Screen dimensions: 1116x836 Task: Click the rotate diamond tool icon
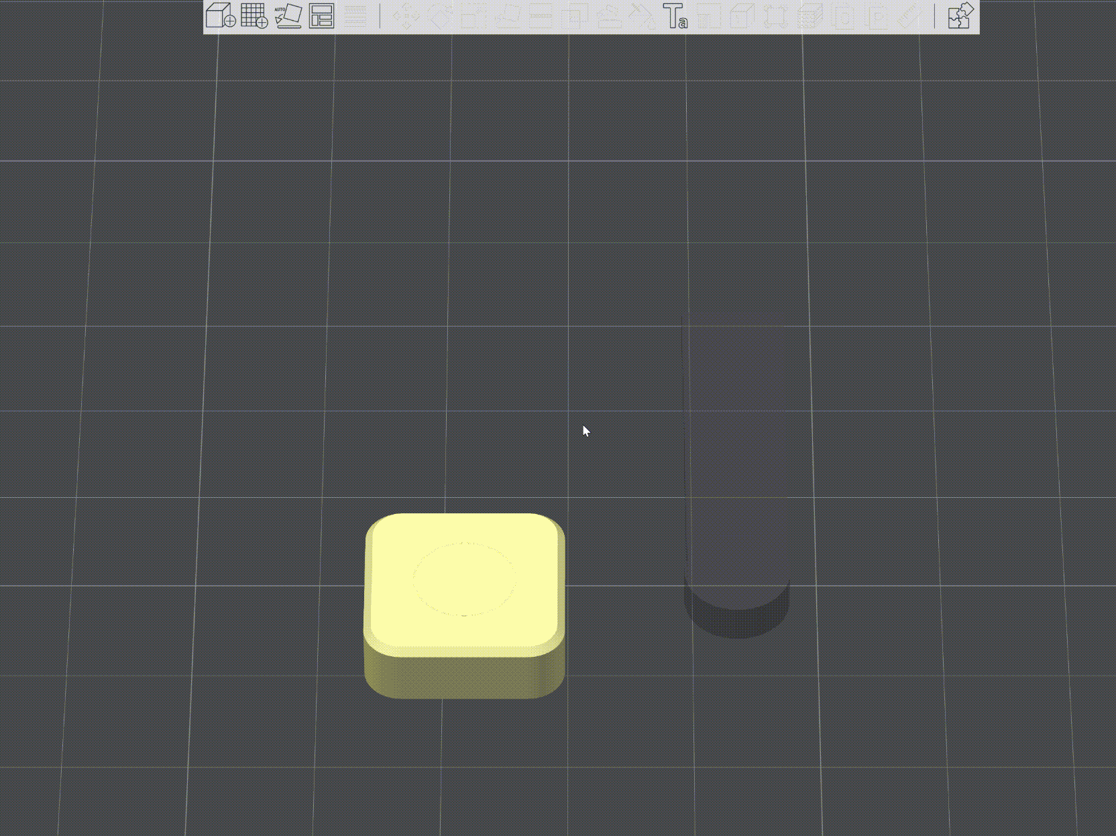[x=440, y=15]
